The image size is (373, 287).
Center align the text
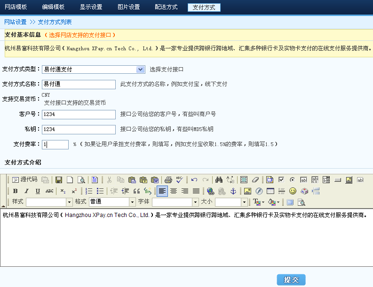coord(174,191)
